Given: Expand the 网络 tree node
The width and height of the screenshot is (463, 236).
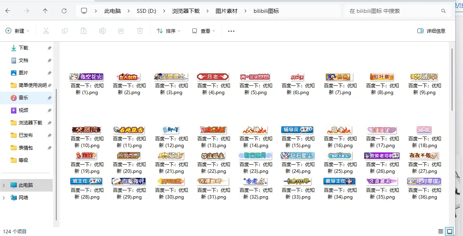Looking at the screenshot, I should pyautogui.click(x=4, y=198).
